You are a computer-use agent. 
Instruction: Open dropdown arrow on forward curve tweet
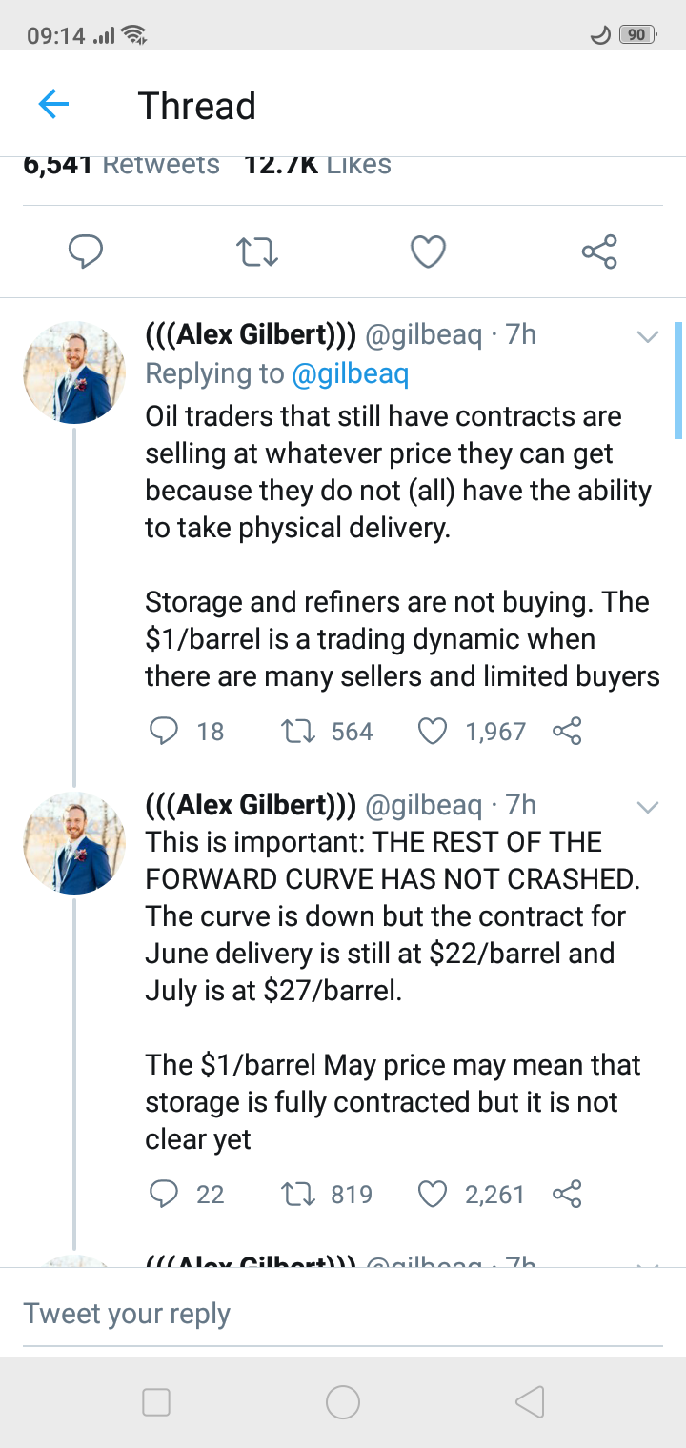647,807
